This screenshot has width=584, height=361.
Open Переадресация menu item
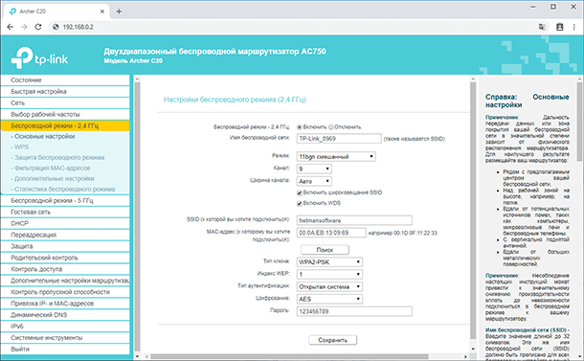point(65,235)
